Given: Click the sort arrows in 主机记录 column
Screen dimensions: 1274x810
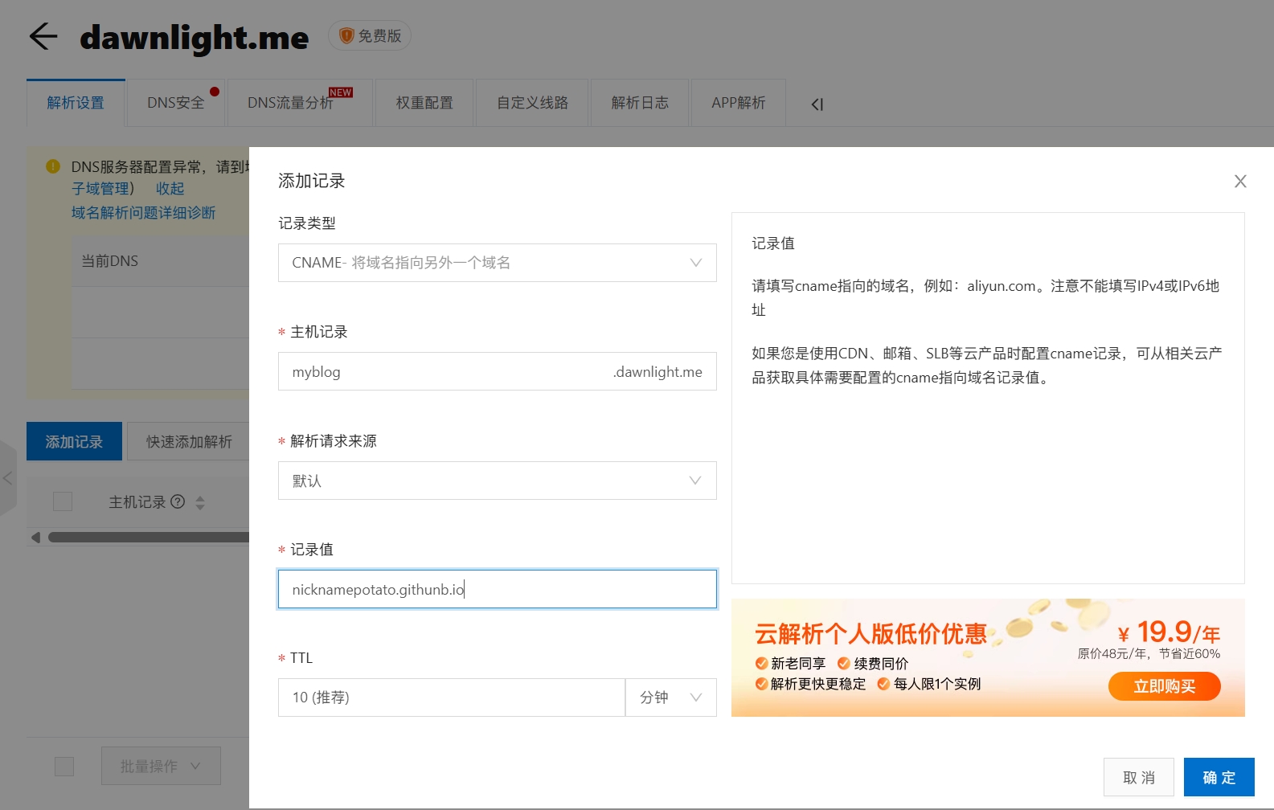Looking at the screenshot, I should pyautogui.click(x=200, y=502).
